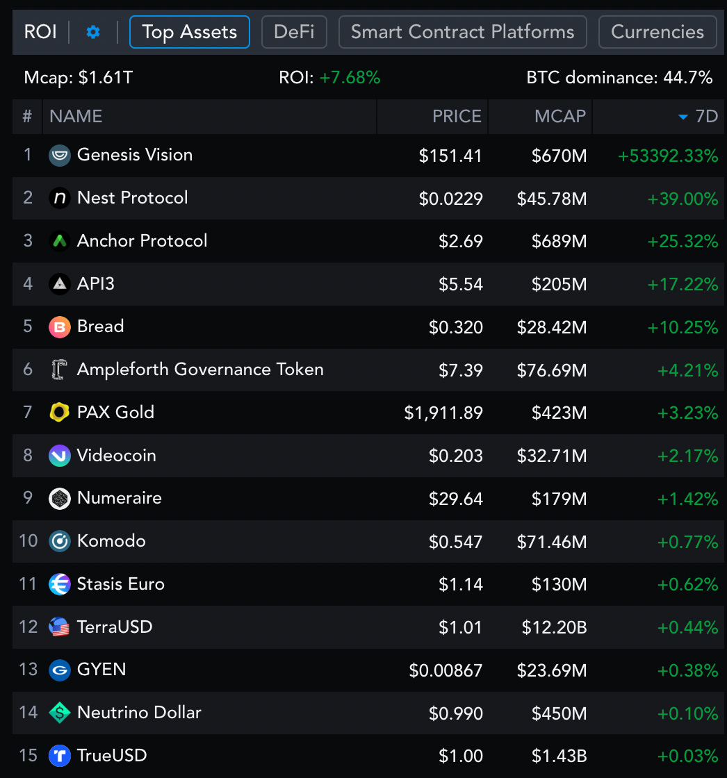Click the Neutrino Dollar green icon
This screenshot has width=727, height=778.
click(x=60, y=713)
